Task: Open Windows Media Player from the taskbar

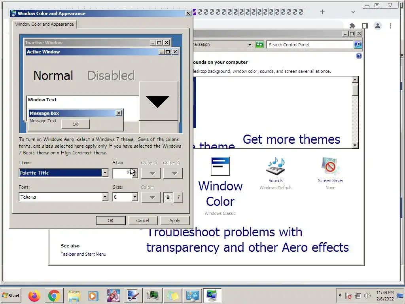Action: tap(93, 296)
